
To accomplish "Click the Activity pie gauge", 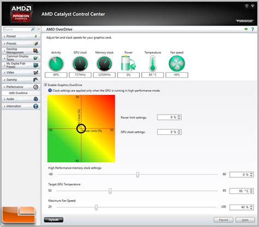I will pyautogui.click(x=56, y=63).
